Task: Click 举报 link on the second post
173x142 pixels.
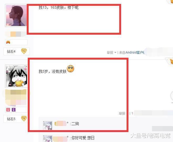Action: click(122, 114)
